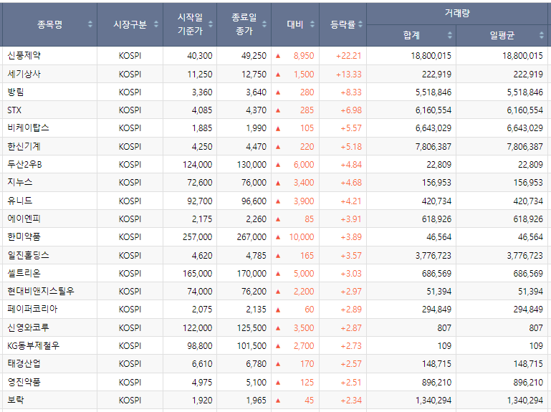The image size is (551, 412).
Task: Click 일진홀딩스 daily average volume 3,776,723
Action: click(x=525, y=256)
